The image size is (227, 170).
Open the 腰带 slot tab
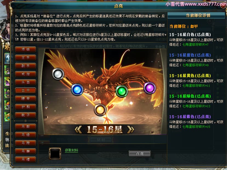25,99
